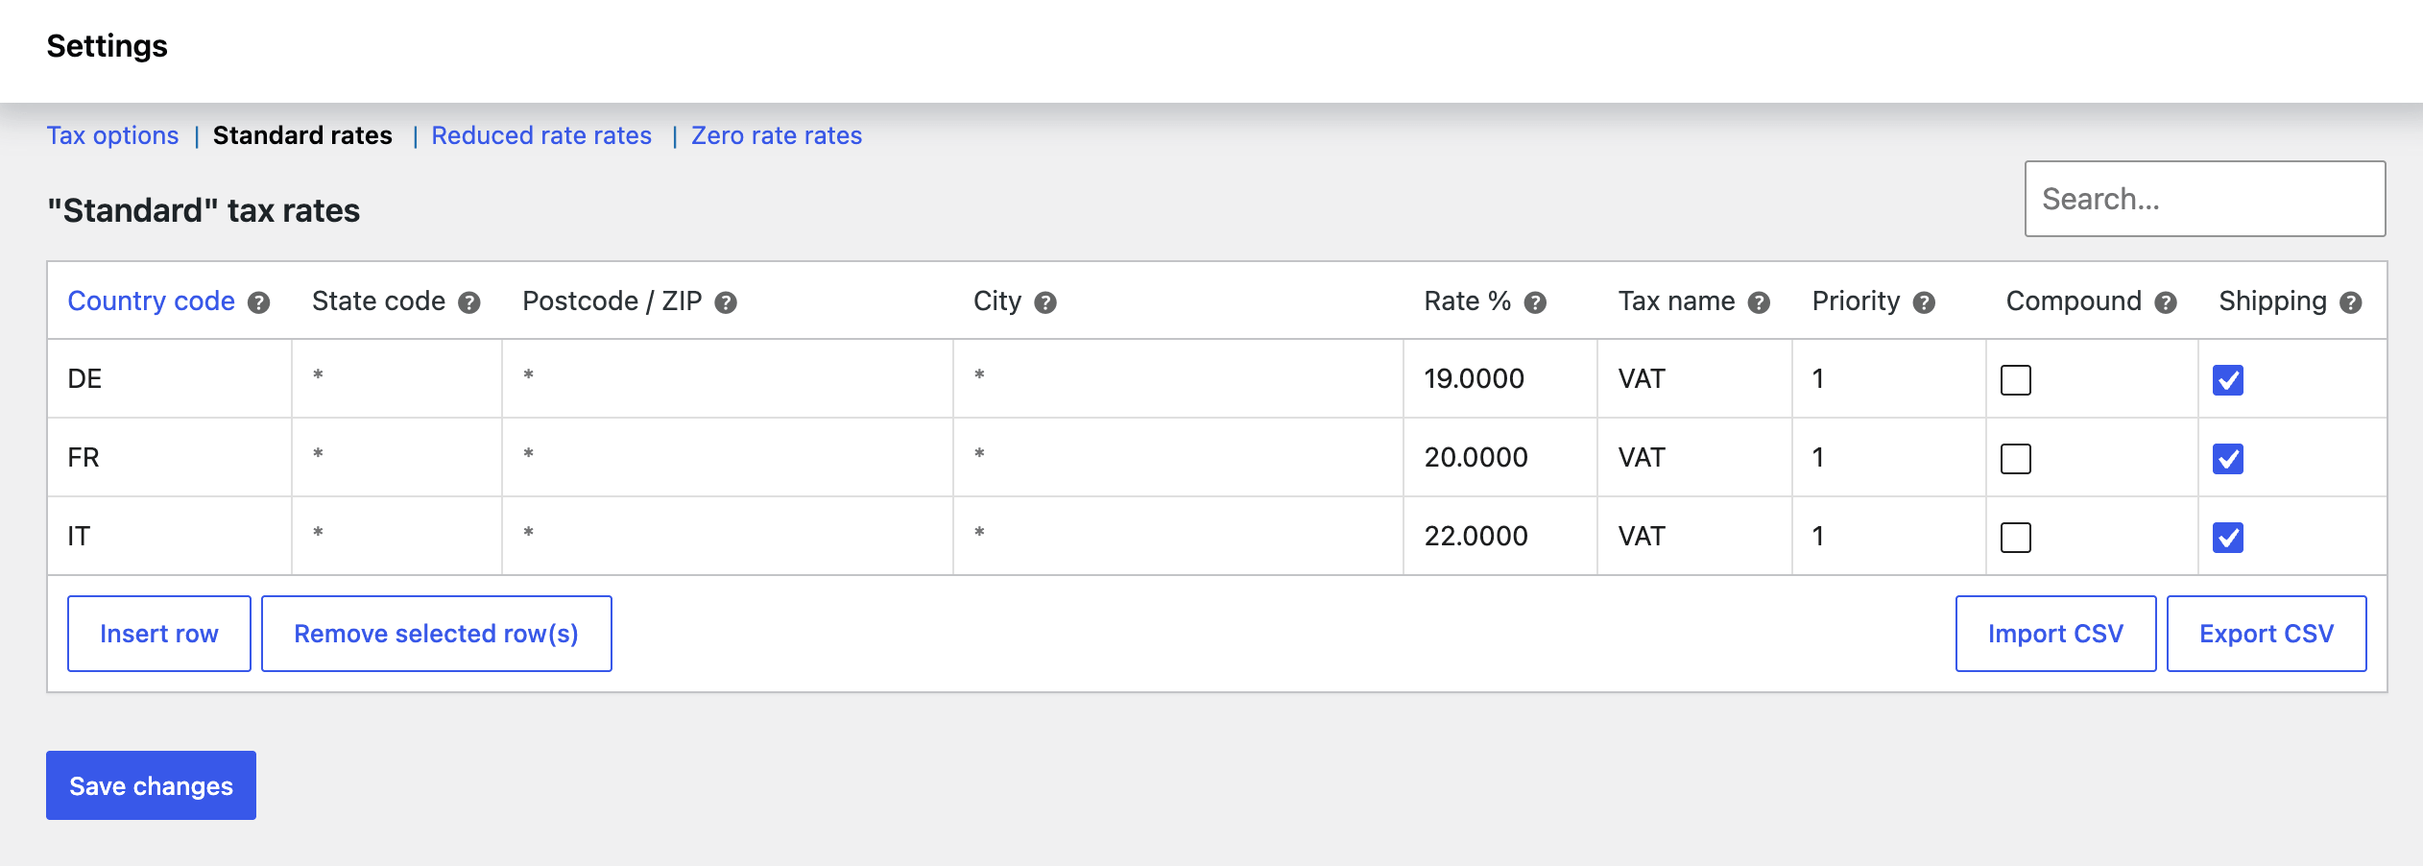Screen dimensions: 2423x866
Task: Switch to the Tax options tab
Action: [x=113, y=135]
